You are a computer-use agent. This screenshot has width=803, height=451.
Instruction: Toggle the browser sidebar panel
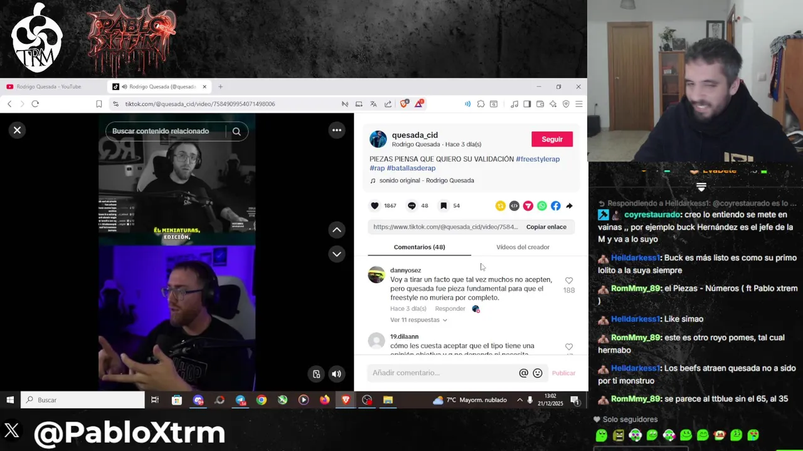coord(527,104)
